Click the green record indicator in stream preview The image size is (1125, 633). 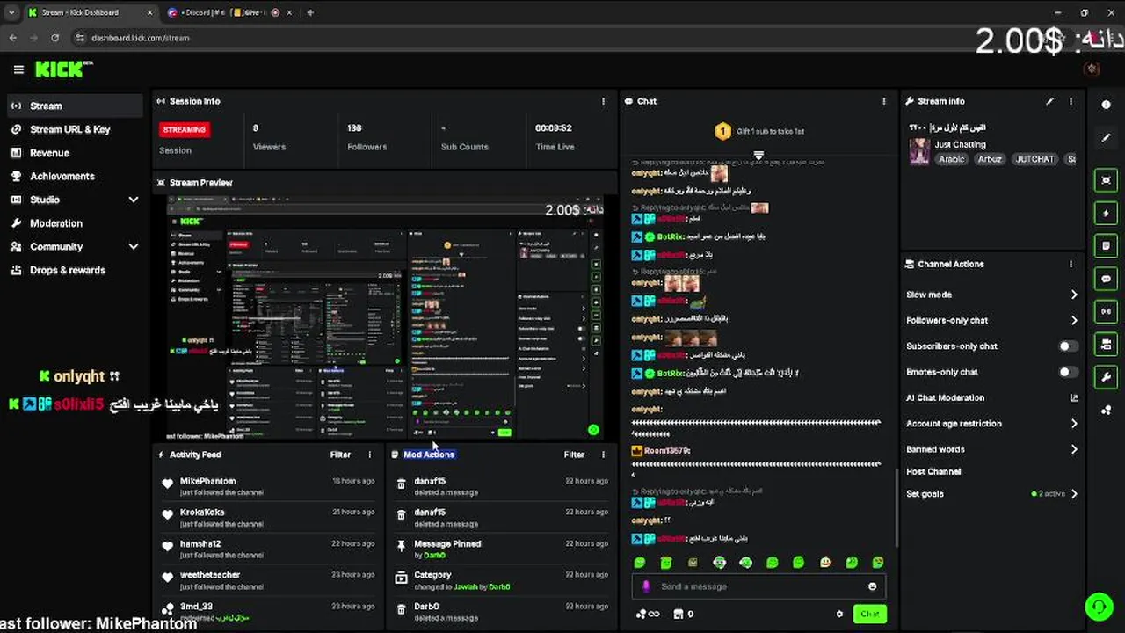coord(593,430)
